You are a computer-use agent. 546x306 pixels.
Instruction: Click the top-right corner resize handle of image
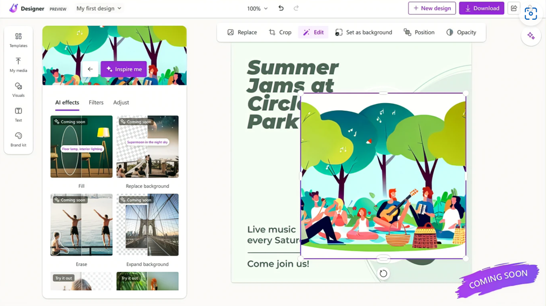click(466, 93)
